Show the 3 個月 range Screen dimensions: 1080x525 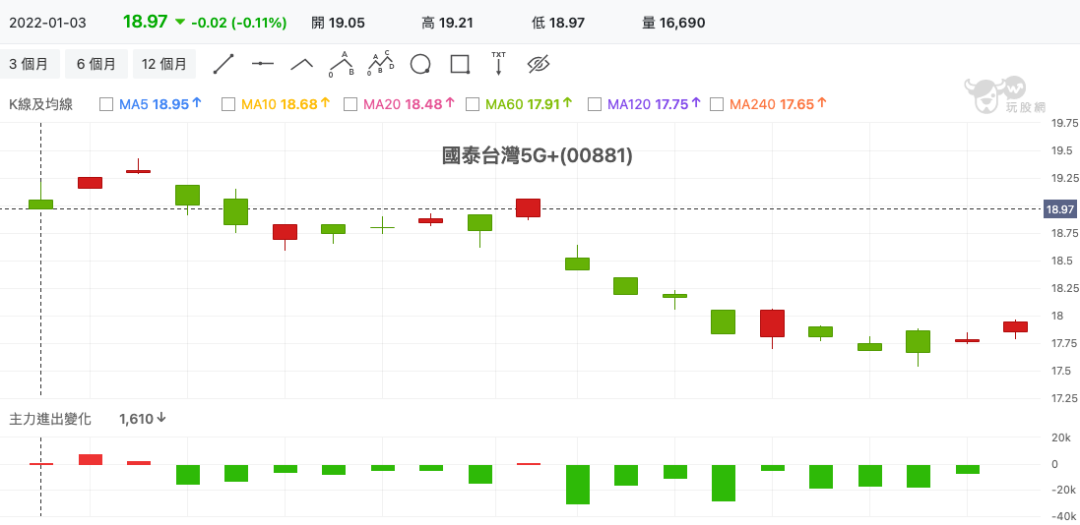tap(30, 64)
